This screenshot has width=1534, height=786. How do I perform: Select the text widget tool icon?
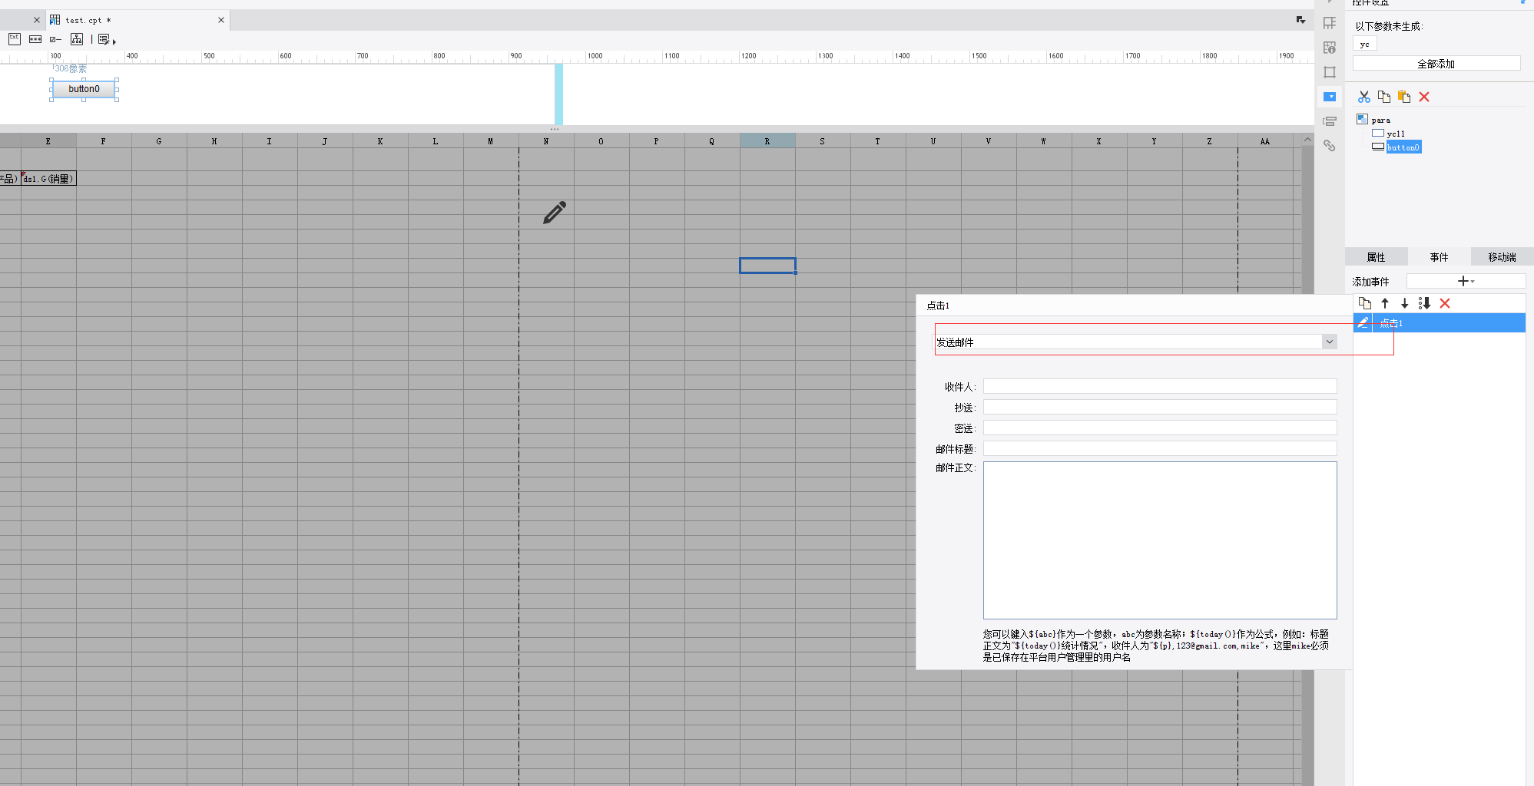[x=15, y=39]
